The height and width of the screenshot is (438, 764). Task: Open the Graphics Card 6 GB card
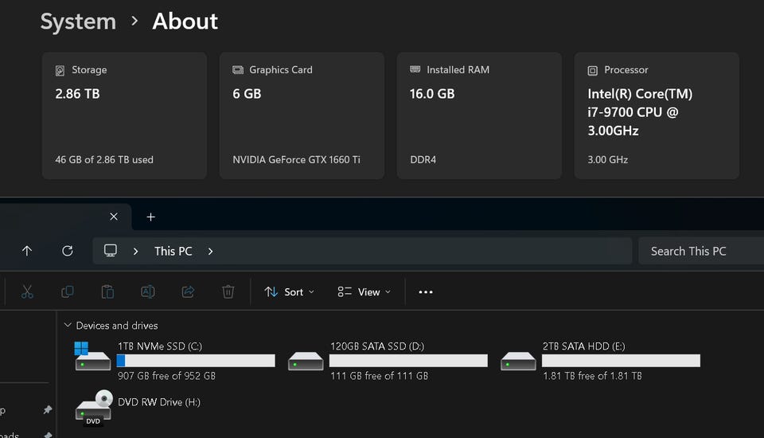[x=302, y=115]
